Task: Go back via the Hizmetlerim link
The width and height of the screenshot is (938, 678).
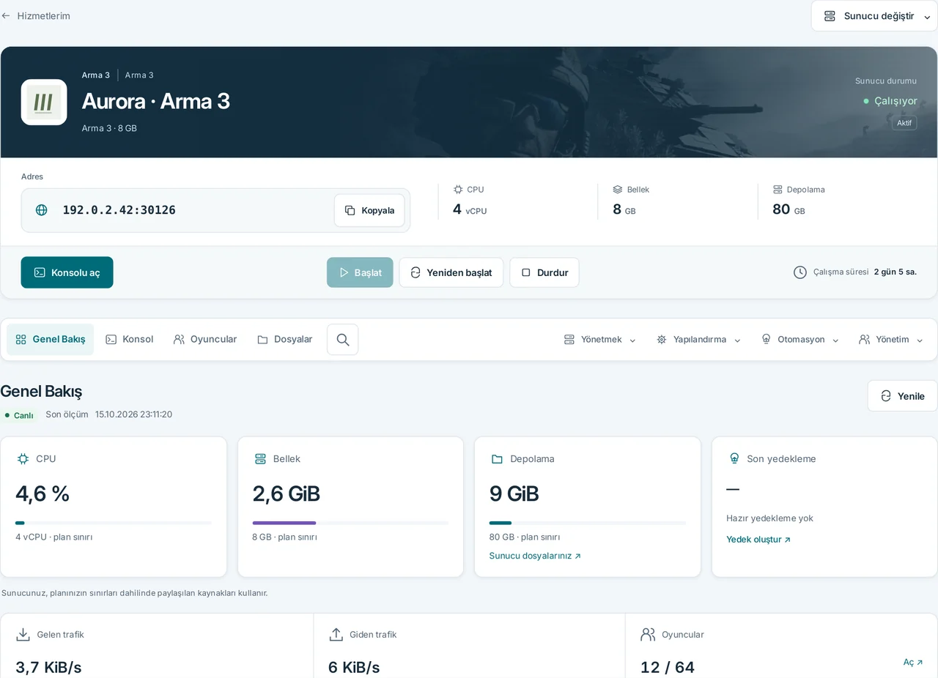Action: [x=44, y=16]
